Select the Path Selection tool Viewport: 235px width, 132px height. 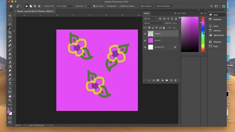coord(10,88)
